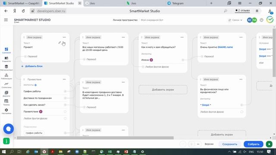This screenshot has width=276, height=155.
Task: Click Добавить экран below 'Вы физическое лицо' card
Action: click(x=222, y=134)
